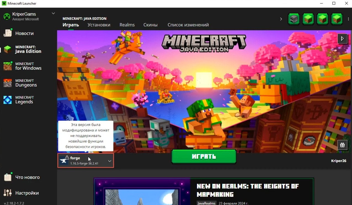Image resolution: width=352 pixels, height=205 pixels.
Task: Collapse quick-launch icons with the arrow chevron
Action: [281, 19]
